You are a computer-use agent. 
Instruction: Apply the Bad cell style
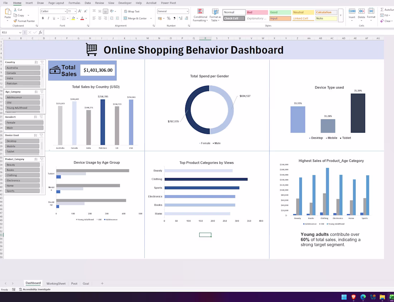[257, 12]
